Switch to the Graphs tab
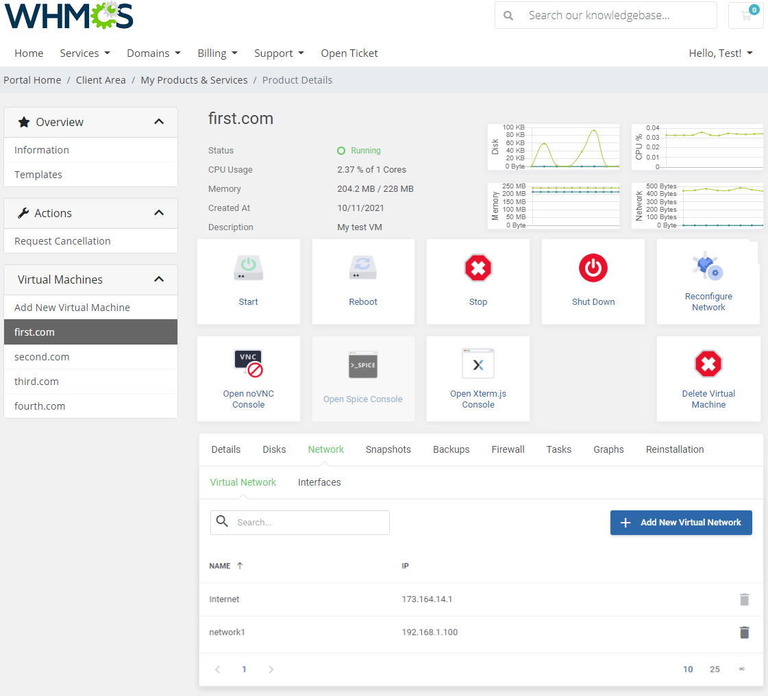768x696 pixels. (x=608, y=449)
